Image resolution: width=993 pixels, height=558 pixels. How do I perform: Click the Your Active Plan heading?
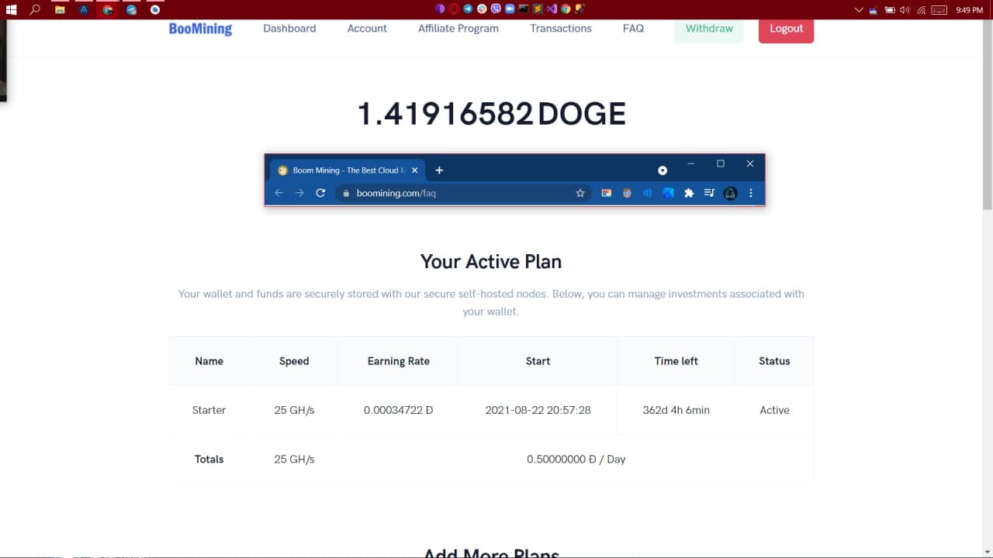click(x=491, y=262)
